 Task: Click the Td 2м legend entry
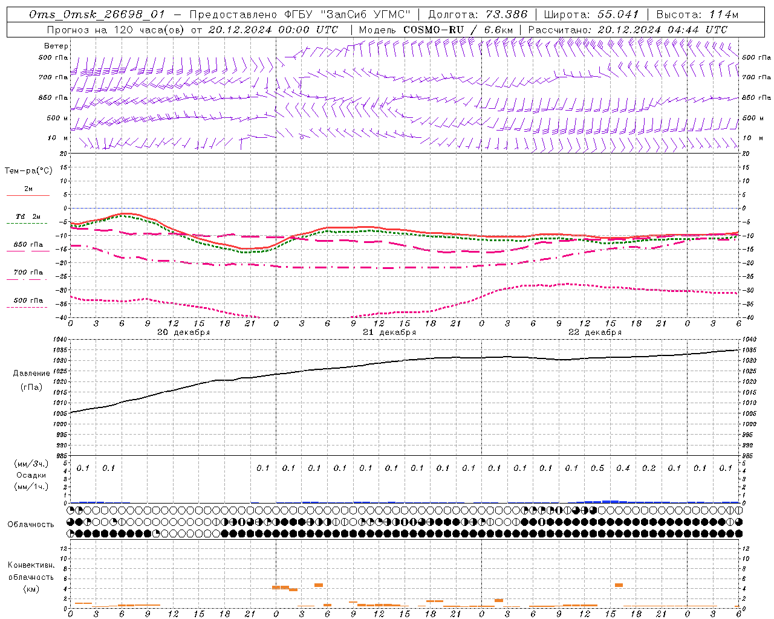click(28, 216)
